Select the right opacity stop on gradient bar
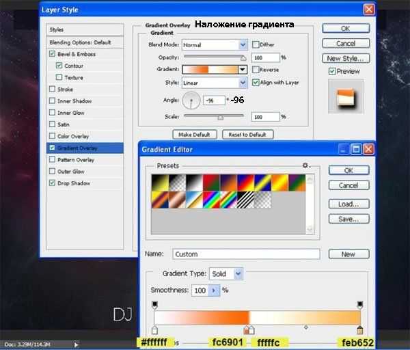 click(360, 305)
